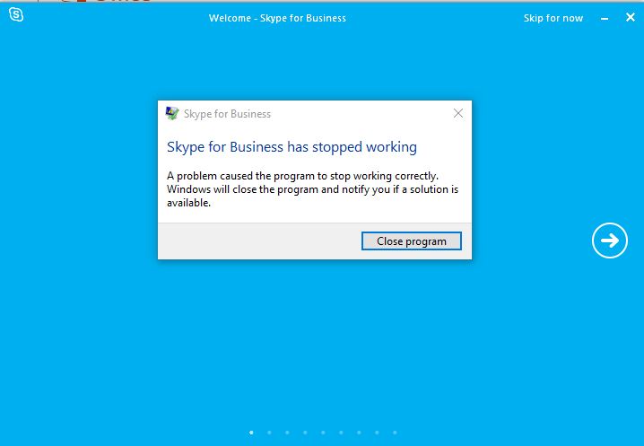Click the next arrow circle icon
Image resolution: width=644 pixels, height=446 pixels.
pyautogui.click(x=610, y=240)
